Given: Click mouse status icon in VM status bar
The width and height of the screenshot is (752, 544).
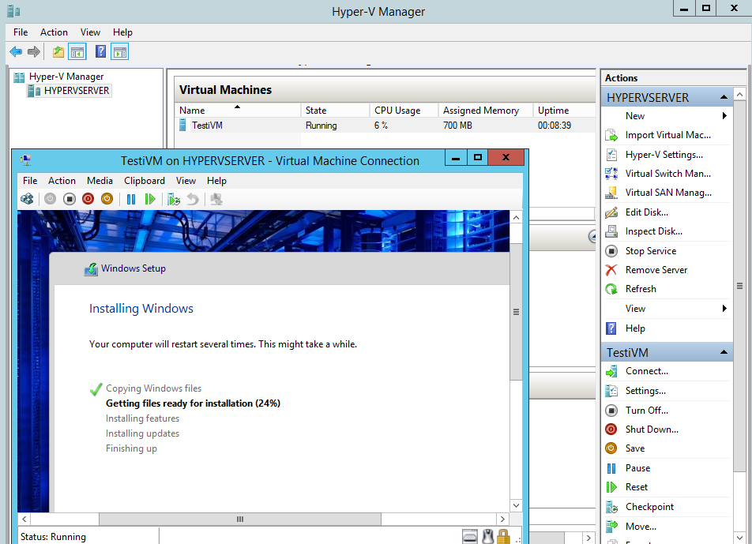Looking at the screenshot, I should [487, 537].
